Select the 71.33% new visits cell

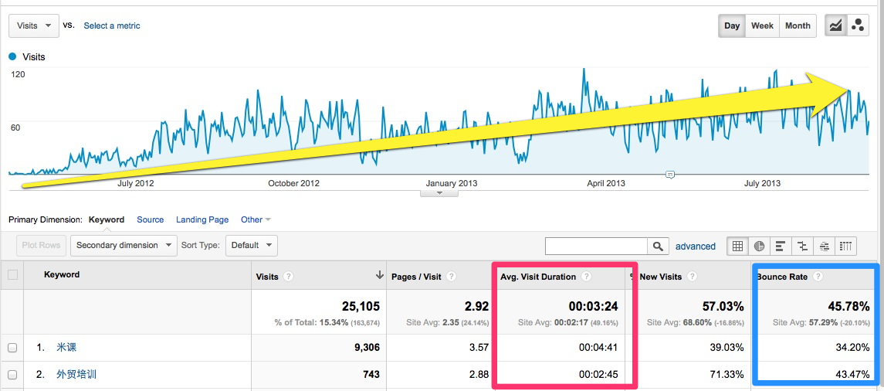coord(727,373)
